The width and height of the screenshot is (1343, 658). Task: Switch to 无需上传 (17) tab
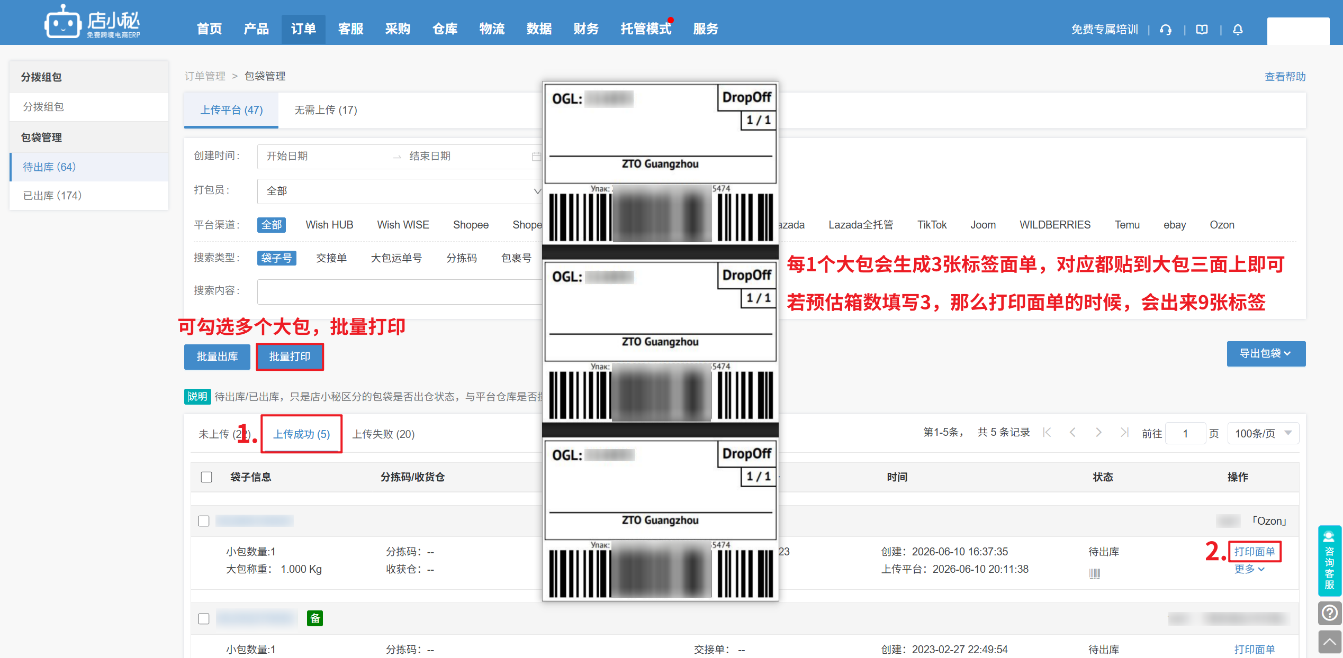(x=326, y=110)
